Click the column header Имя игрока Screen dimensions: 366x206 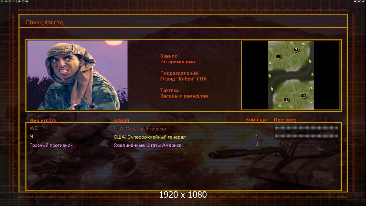(43, 121)
